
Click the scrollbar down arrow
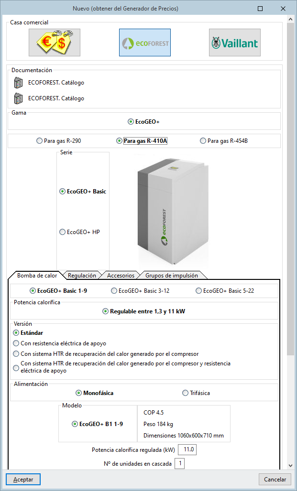(291, 466)
